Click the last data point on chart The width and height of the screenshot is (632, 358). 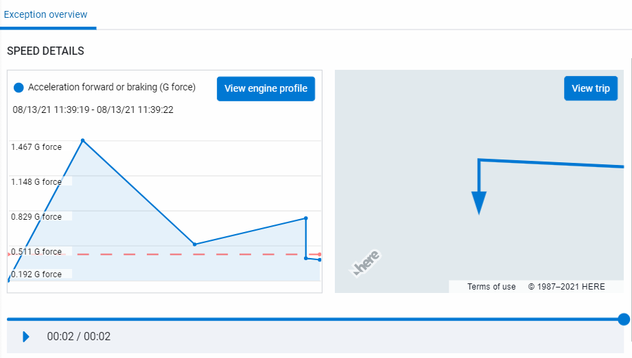pyautogui.click(x=320, y=259)
